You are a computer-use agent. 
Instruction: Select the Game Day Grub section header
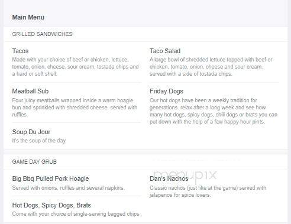34,162
